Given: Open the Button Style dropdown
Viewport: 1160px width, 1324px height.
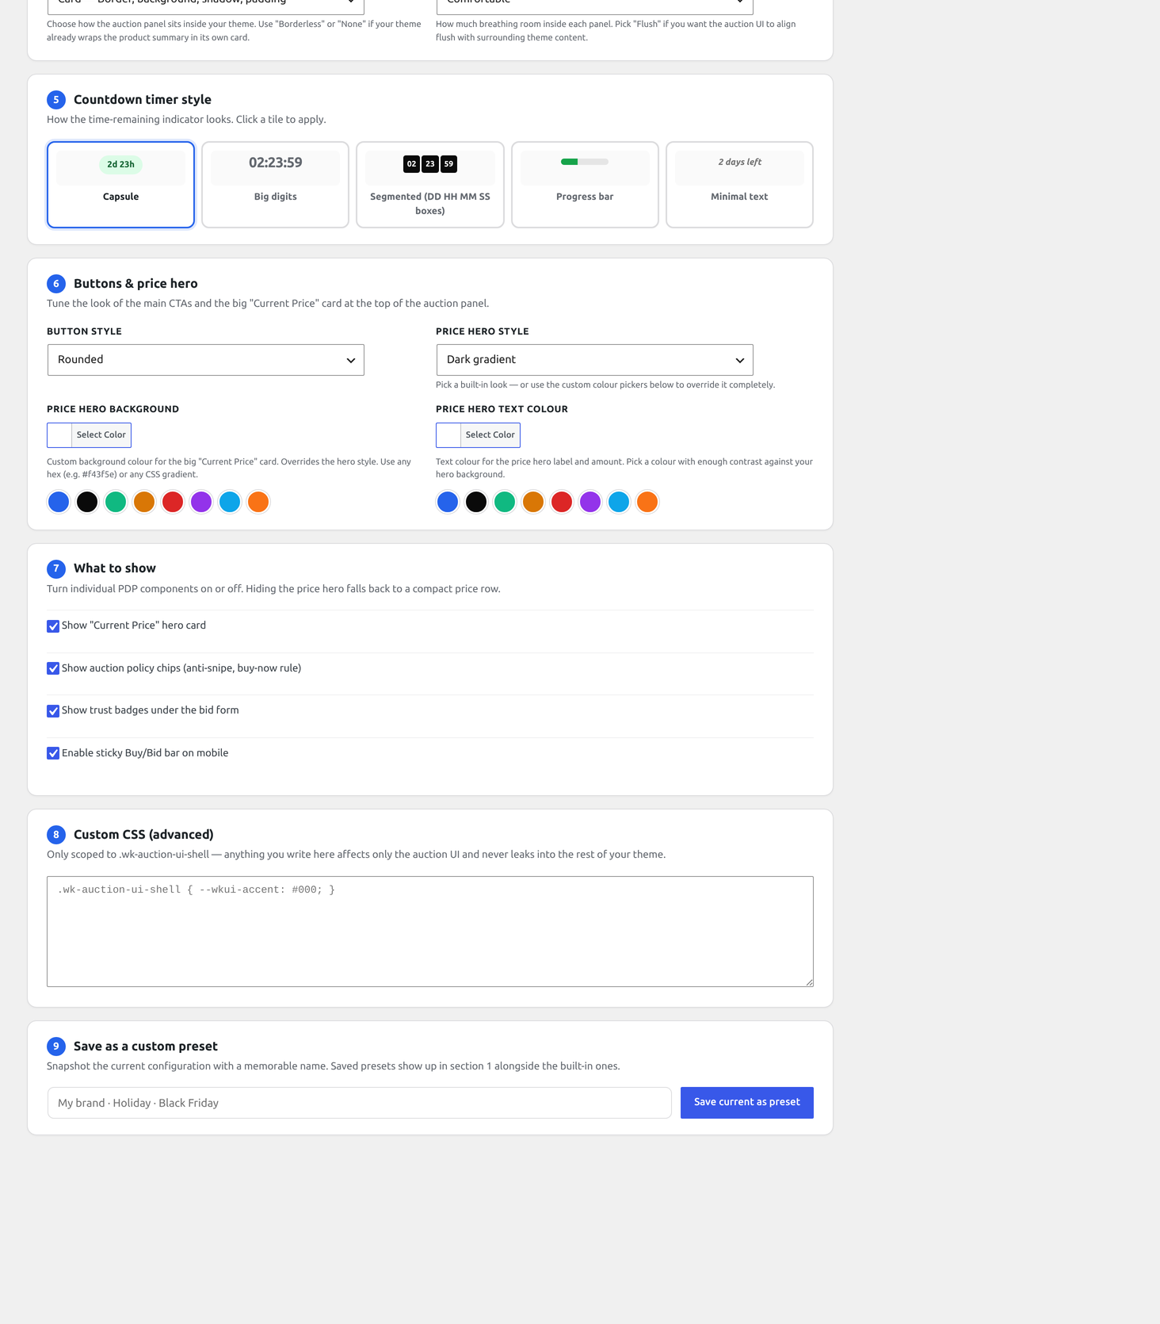Looking at the screenshot, I should click(x=206, y=360).
